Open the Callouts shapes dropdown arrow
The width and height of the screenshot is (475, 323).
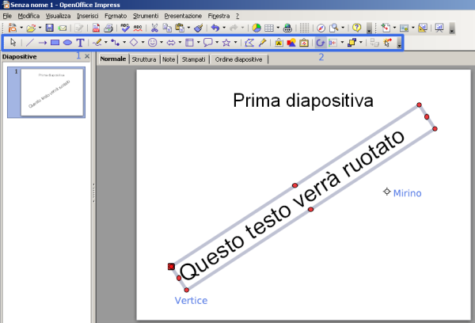(x=218, y=43)
